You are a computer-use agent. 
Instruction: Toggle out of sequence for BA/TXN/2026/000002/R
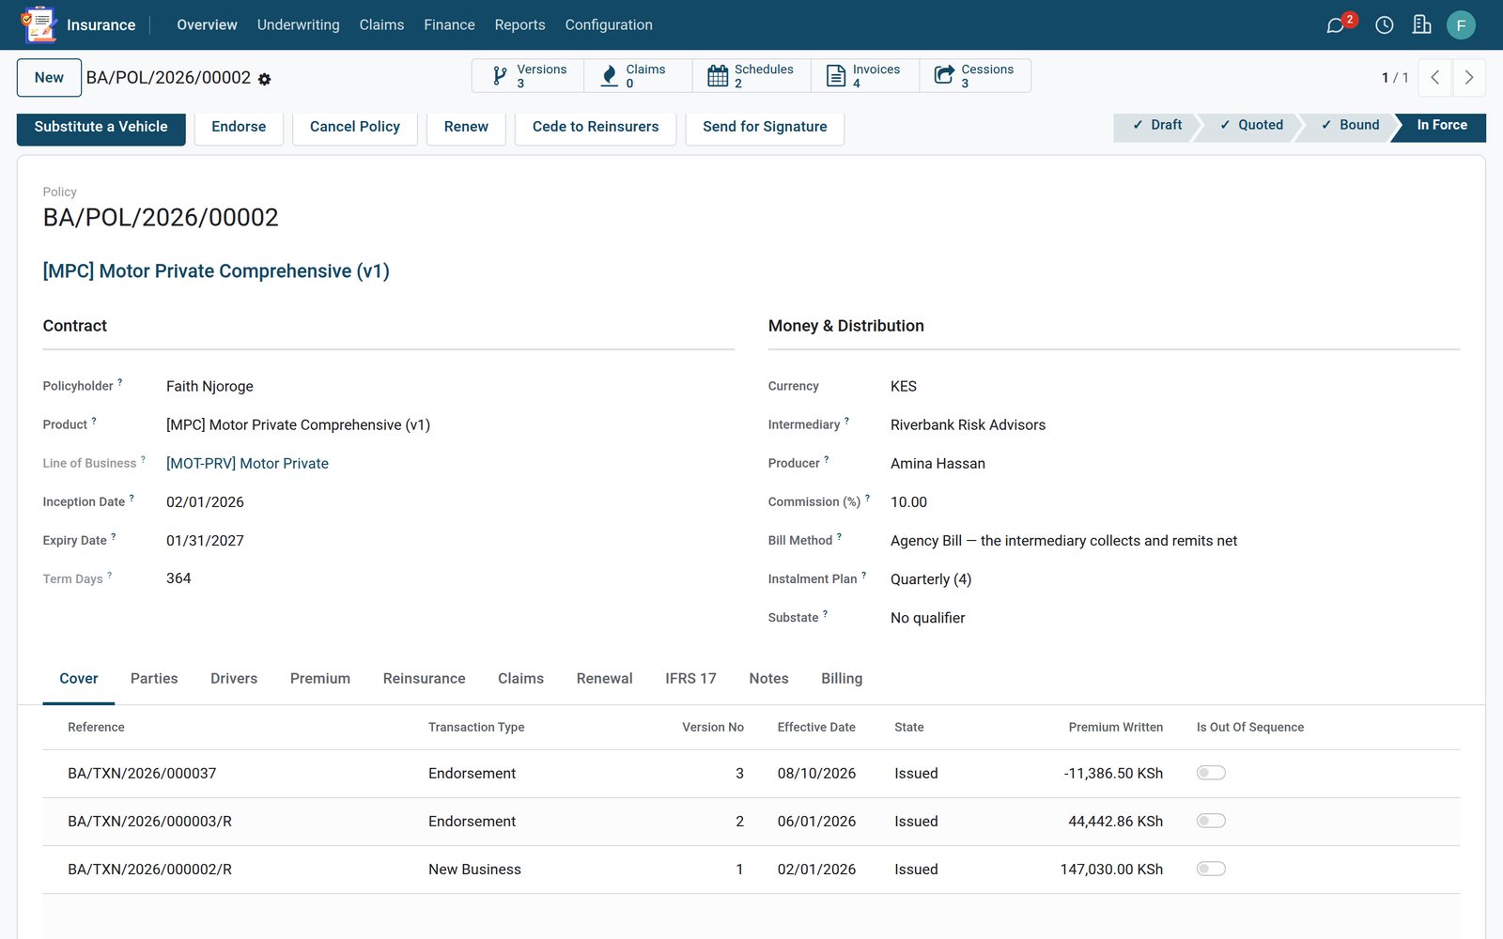(x=1211, y=869)
